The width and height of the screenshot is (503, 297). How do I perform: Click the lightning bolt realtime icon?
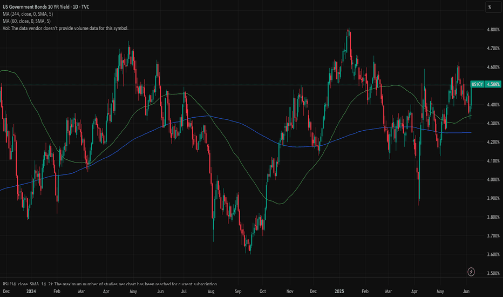click(x=471, y=272)
